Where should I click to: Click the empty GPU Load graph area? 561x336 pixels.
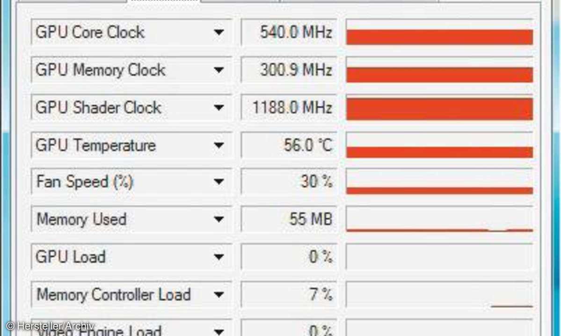coord(439,257)
